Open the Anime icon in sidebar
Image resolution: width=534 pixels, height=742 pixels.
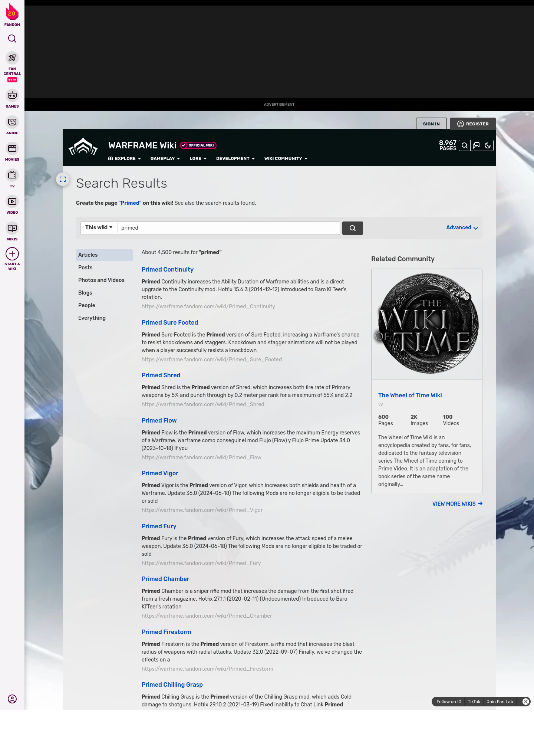pos(12,122)
